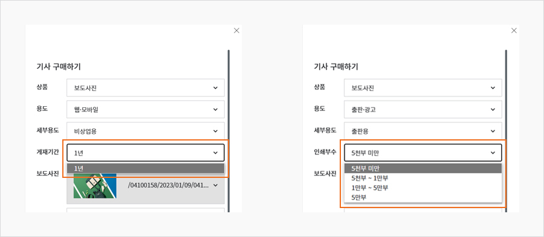Select highlighted 5천부 미만 list option

pos(423,168)
